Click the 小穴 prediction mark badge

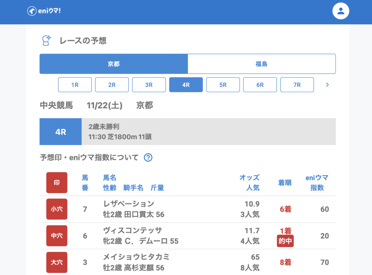57,209
